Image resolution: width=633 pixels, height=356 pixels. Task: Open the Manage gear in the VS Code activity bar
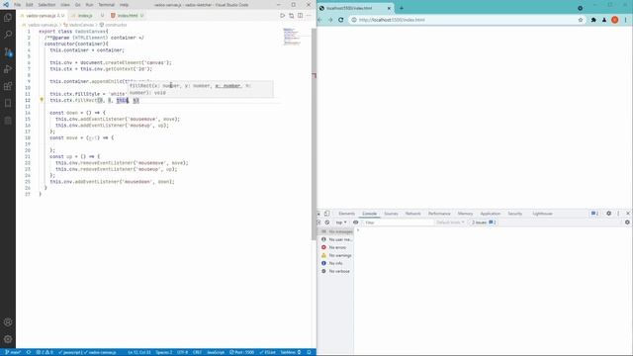point(8,339)
